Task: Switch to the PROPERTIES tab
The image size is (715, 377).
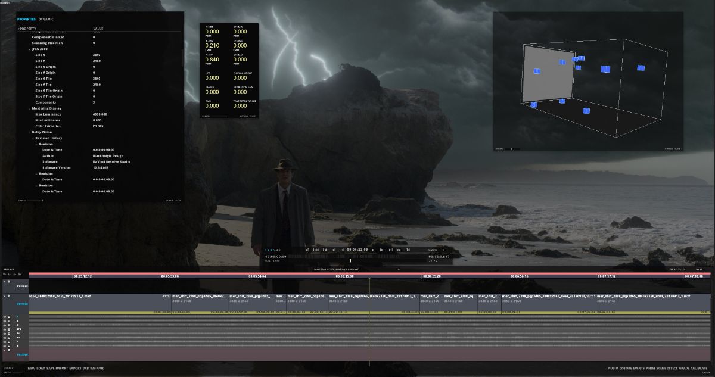Action: [27, 19]
